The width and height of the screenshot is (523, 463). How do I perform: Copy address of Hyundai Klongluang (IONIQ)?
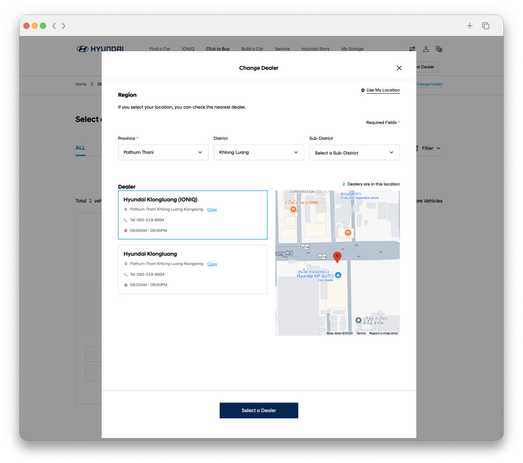[x=212, y=210]
